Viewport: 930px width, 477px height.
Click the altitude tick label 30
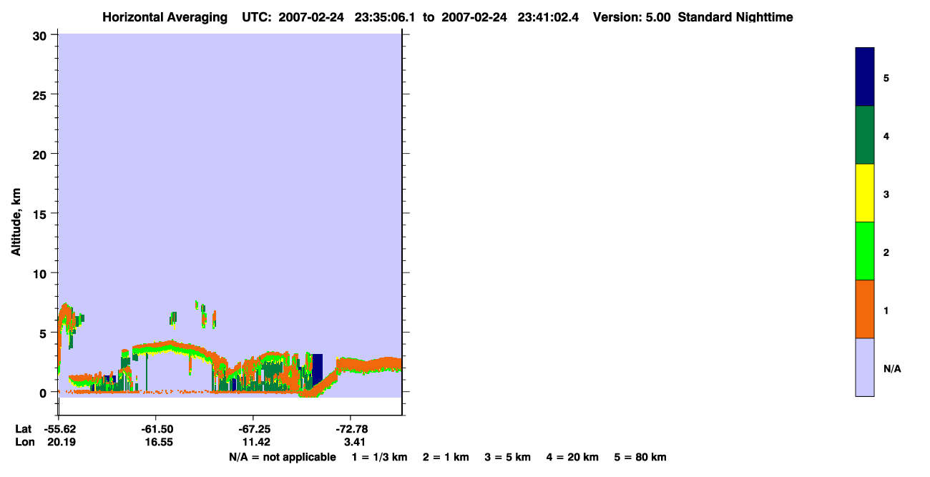click(41, 35)
